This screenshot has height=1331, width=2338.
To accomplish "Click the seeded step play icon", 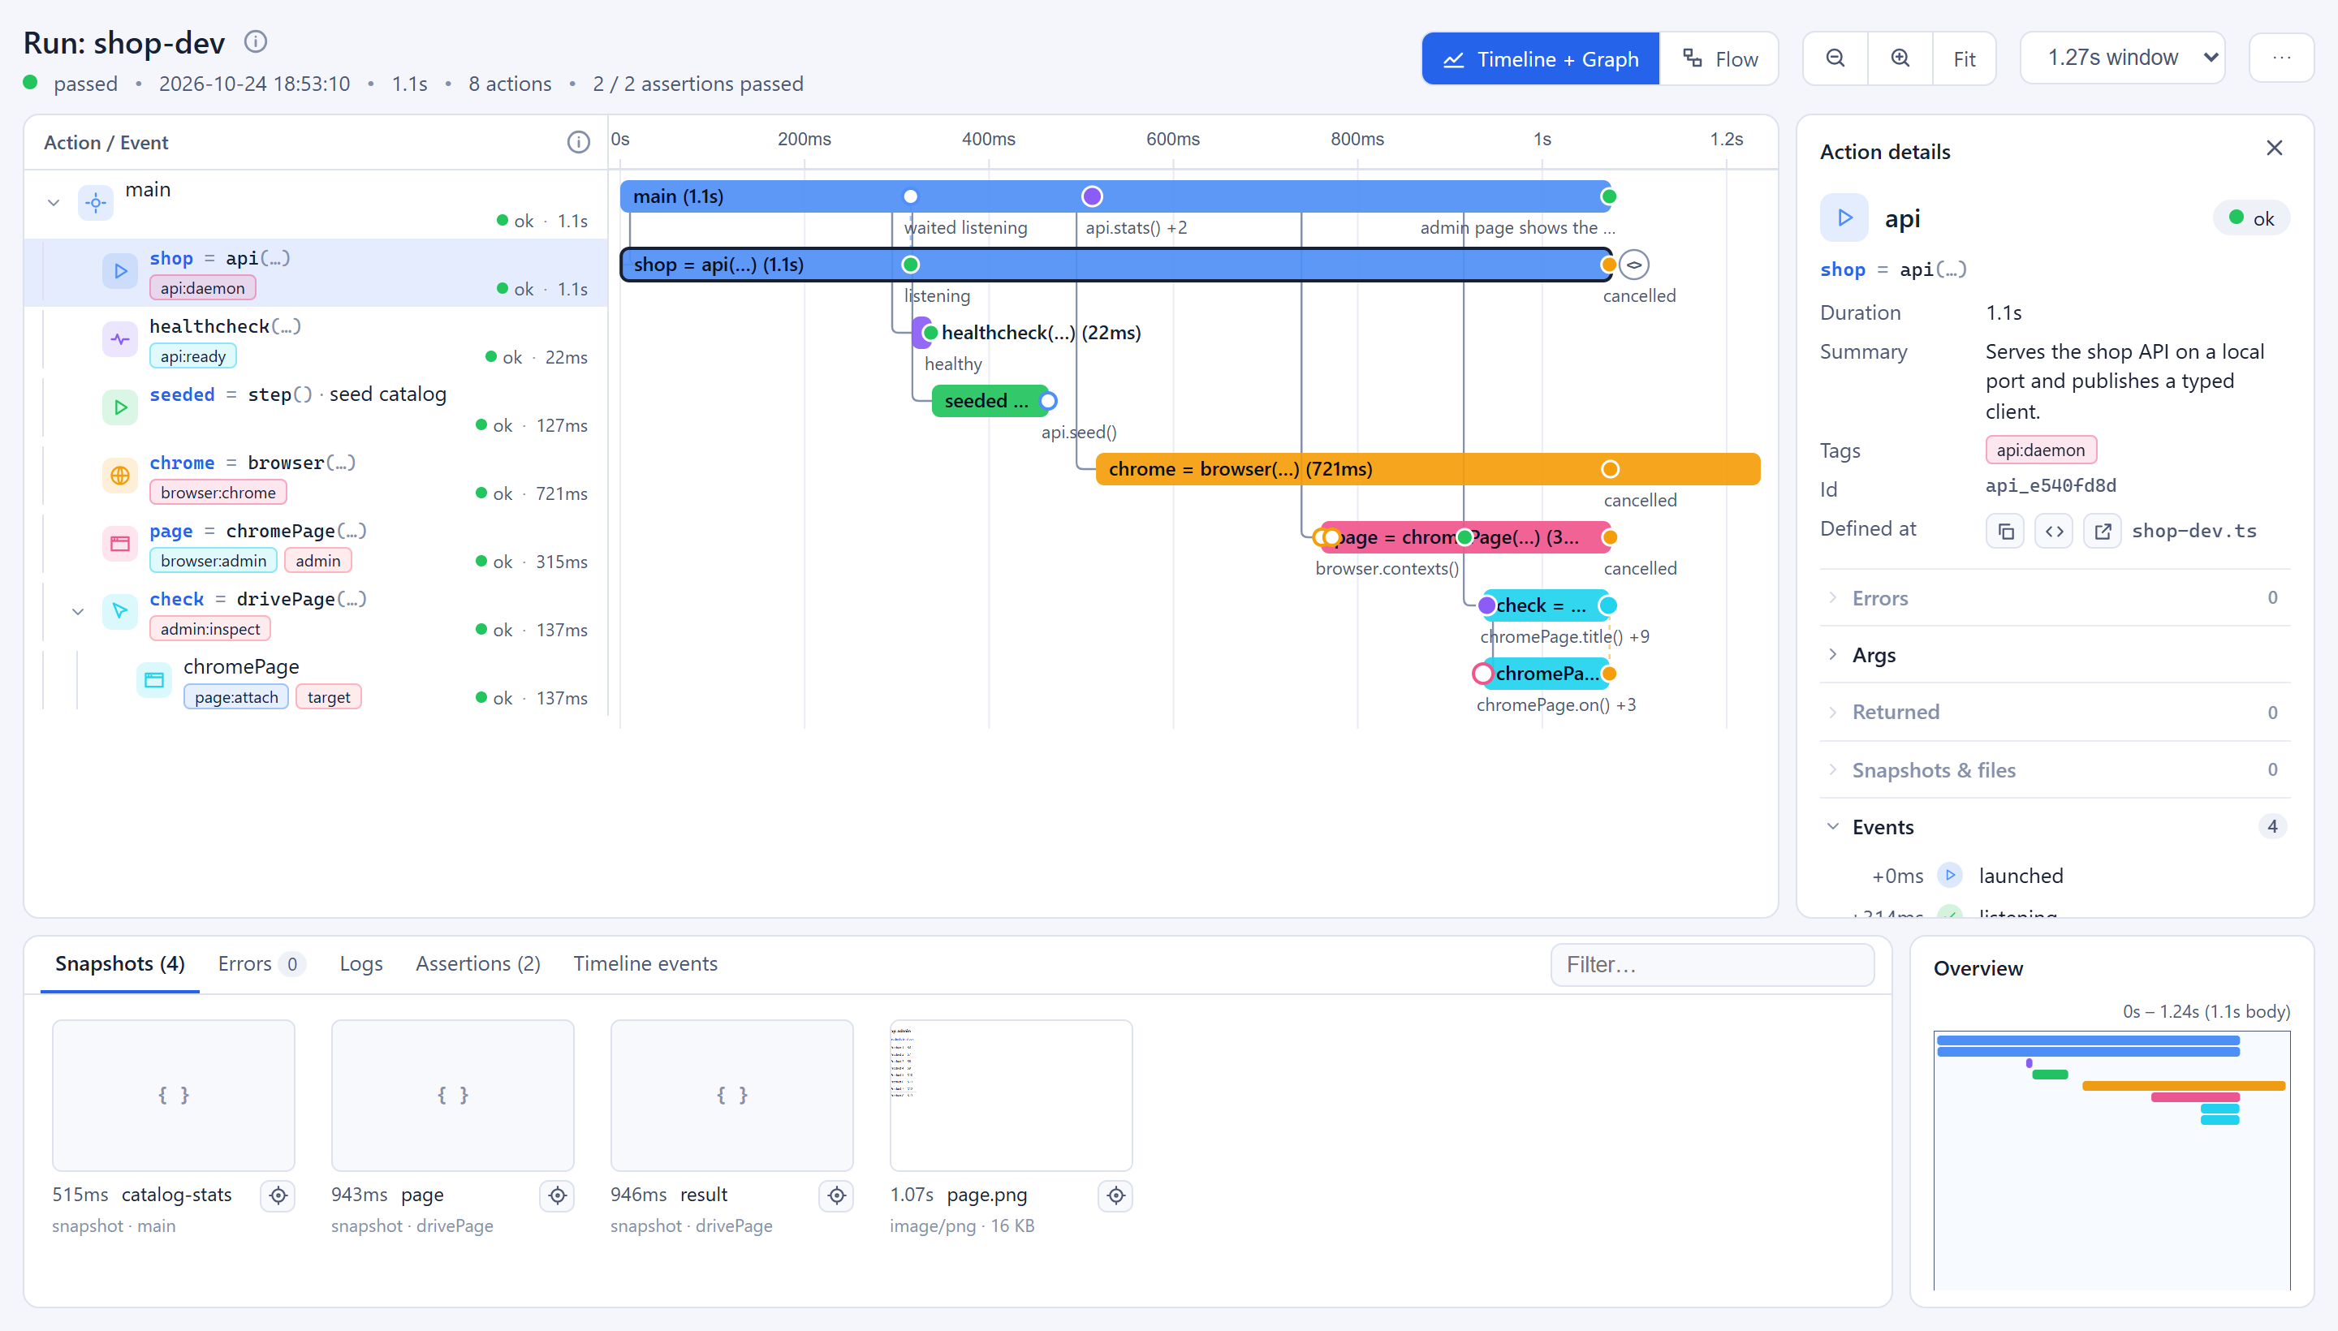I will [x=120, y=407].
